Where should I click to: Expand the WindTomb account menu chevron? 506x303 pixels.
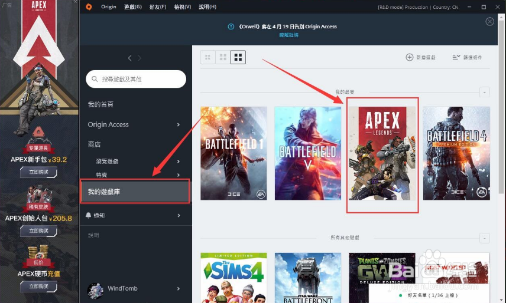(178, 289)
